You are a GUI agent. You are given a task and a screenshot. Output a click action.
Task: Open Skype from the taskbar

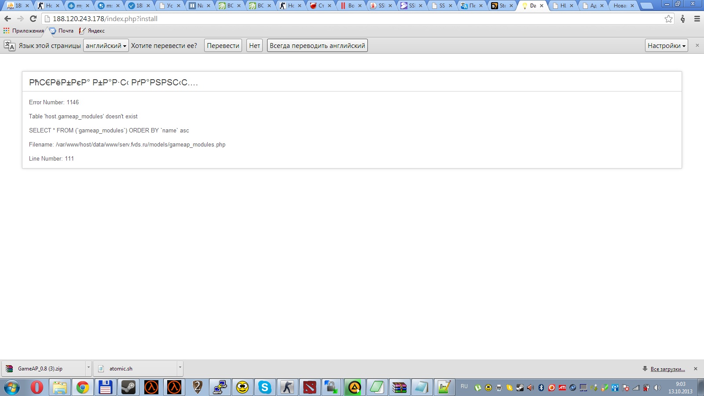(264, 387)
